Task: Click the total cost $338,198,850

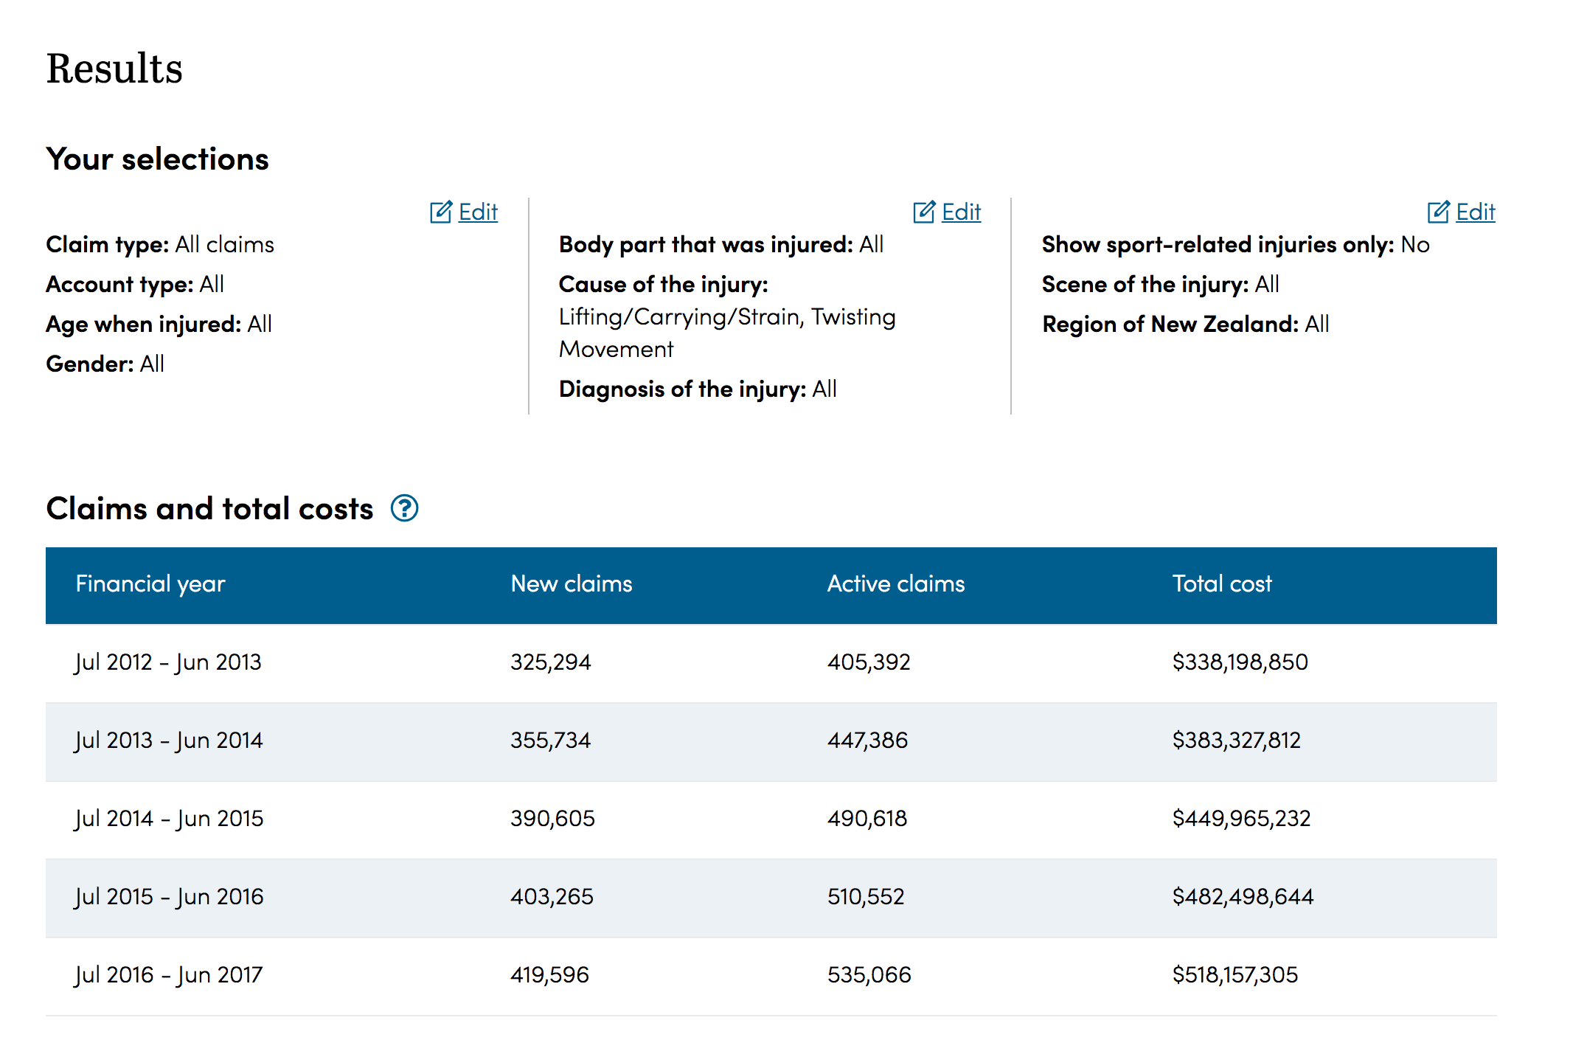Action: (x=1240, y=662)
